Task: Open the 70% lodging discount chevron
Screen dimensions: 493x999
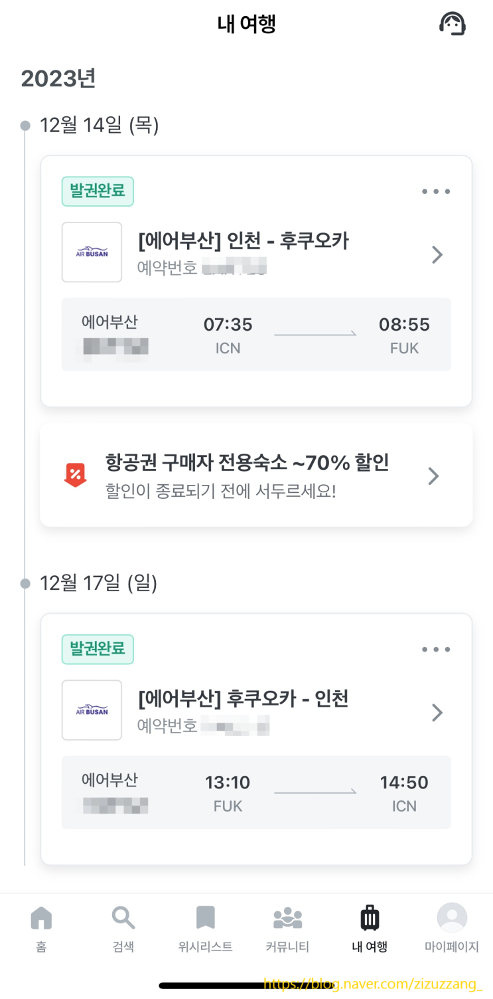Action: pyautogui.click(x=433, y=476)
